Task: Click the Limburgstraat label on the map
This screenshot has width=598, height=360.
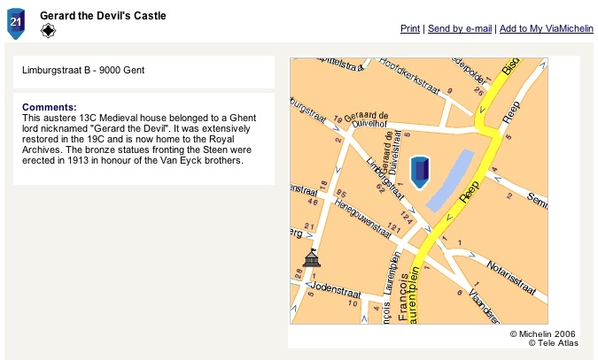Action: pyautogui.click(x=385, y=179)
